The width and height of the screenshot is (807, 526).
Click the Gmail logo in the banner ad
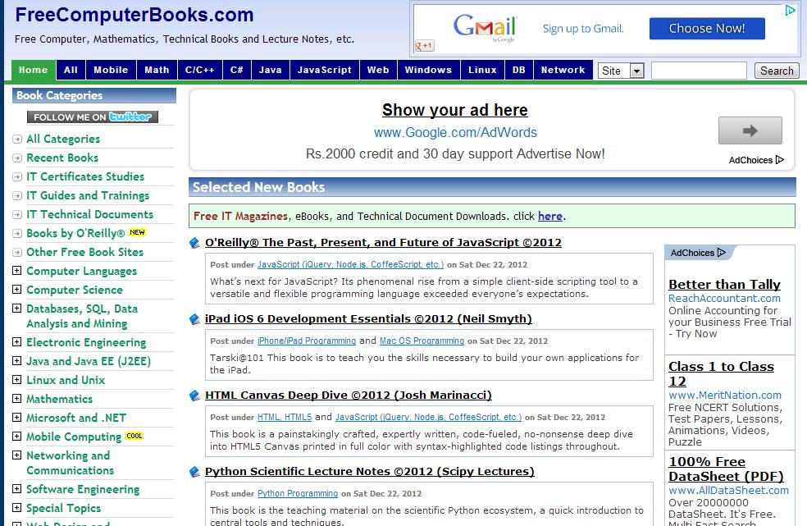point(485,26)
